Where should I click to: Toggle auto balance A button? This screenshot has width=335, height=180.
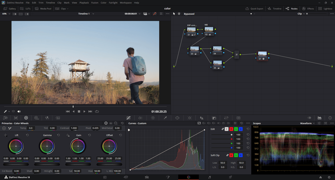4,128
